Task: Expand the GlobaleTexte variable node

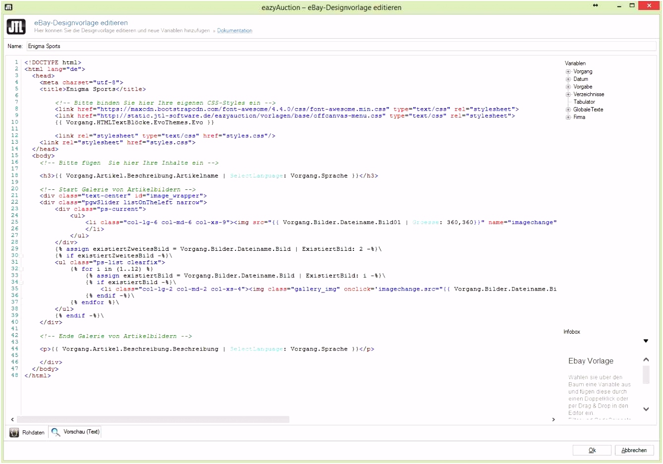Action: pos(568,110)
